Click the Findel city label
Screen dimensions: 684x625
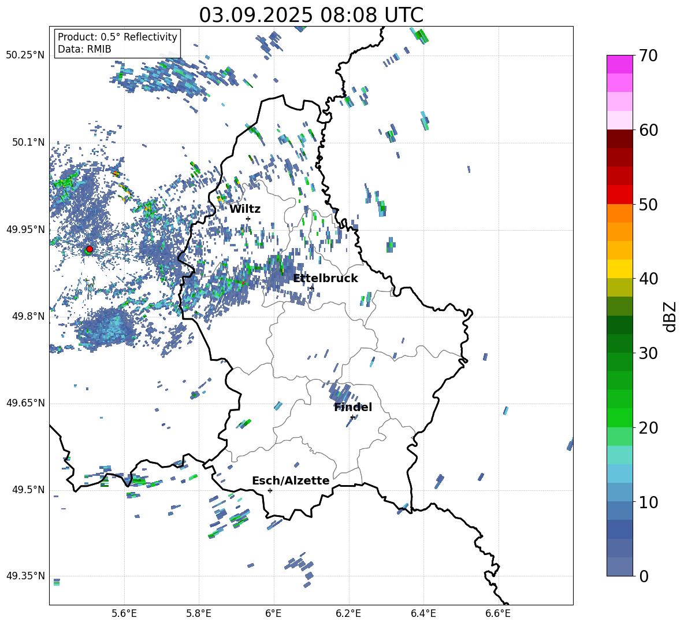point(353,407)
